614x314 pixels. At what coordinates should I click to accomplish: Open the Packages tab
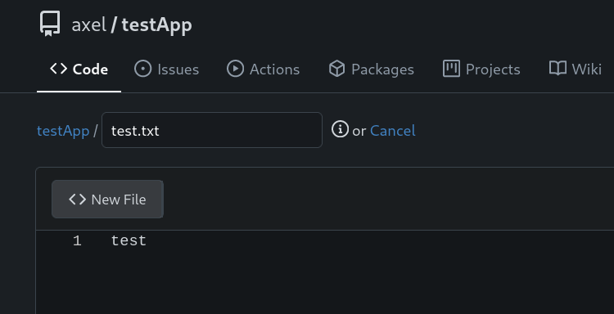(371, 69)
